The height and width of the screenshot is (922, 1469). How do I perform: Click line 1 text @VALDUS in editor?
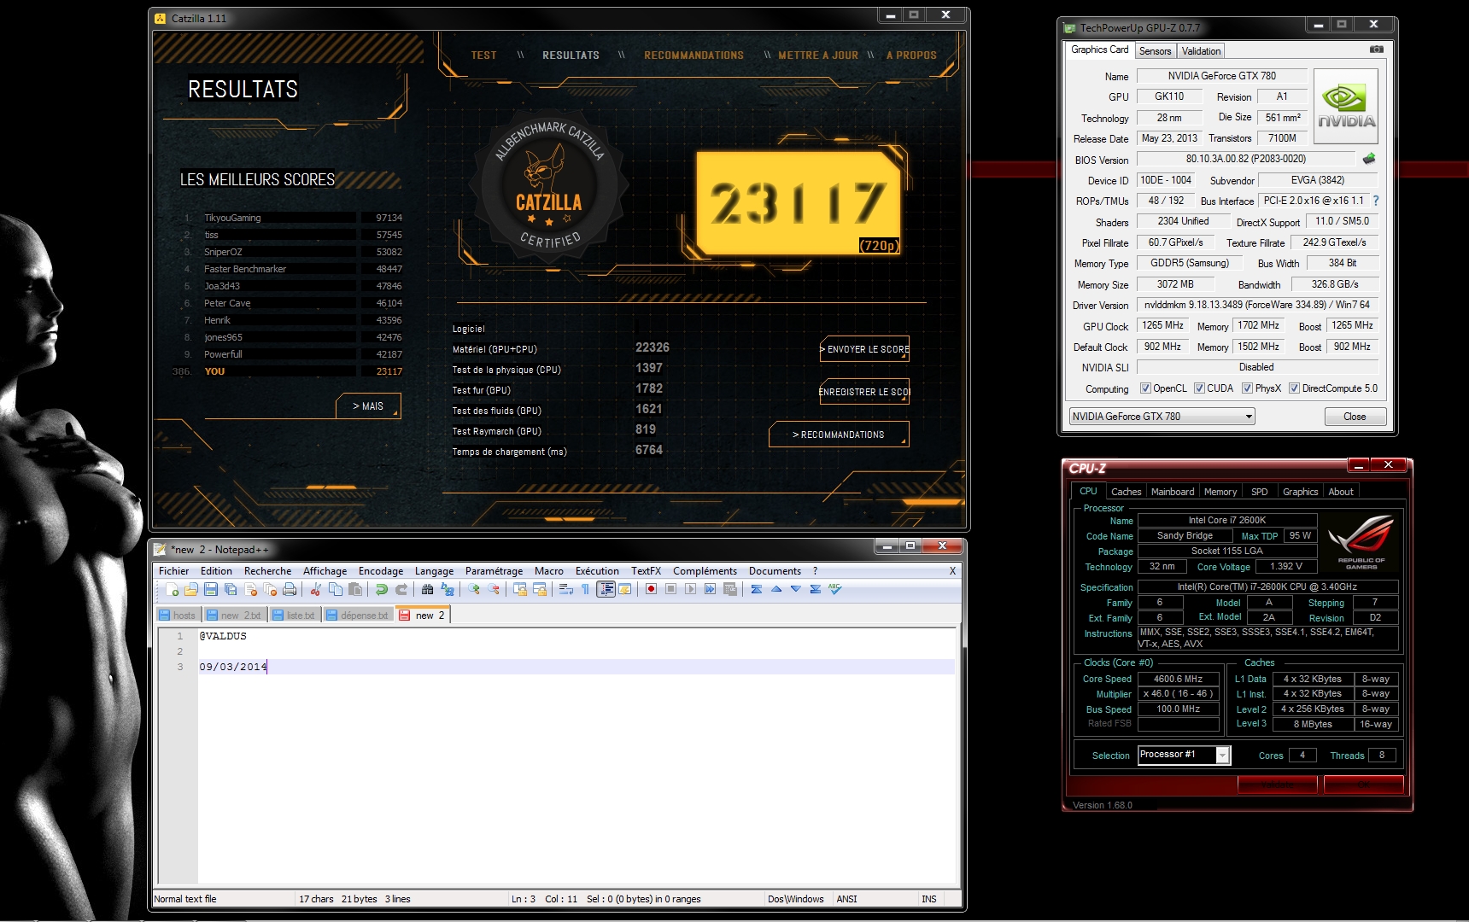pos(223,636)
